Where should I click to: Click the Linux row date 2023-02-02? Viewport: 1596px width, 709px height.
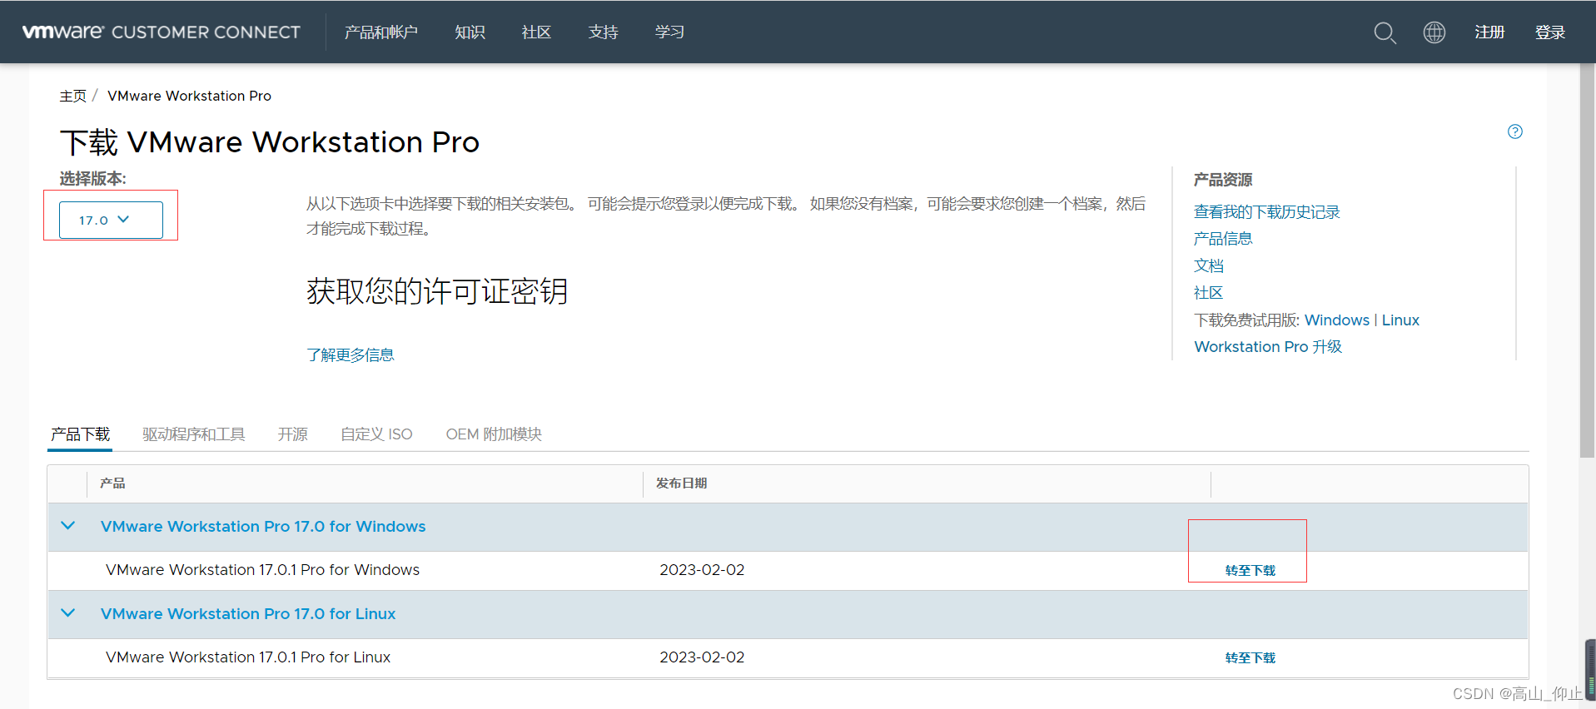click(x=702, y=657)
